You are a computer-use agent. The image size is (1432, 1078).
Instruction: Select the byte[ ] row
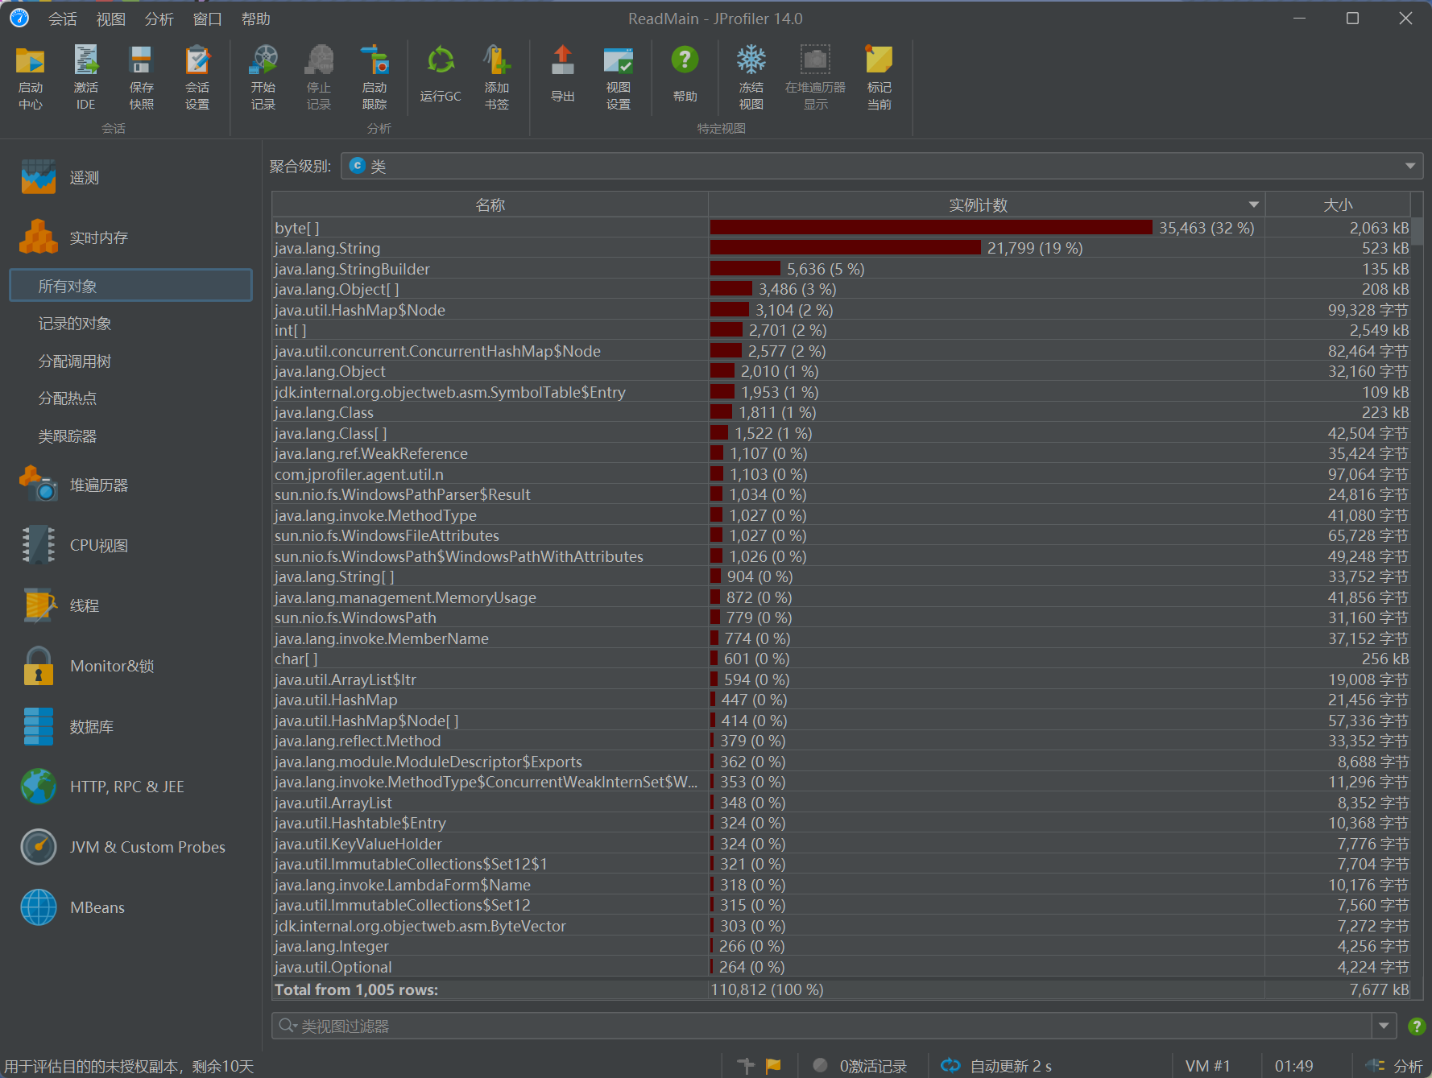click(842, 228)
